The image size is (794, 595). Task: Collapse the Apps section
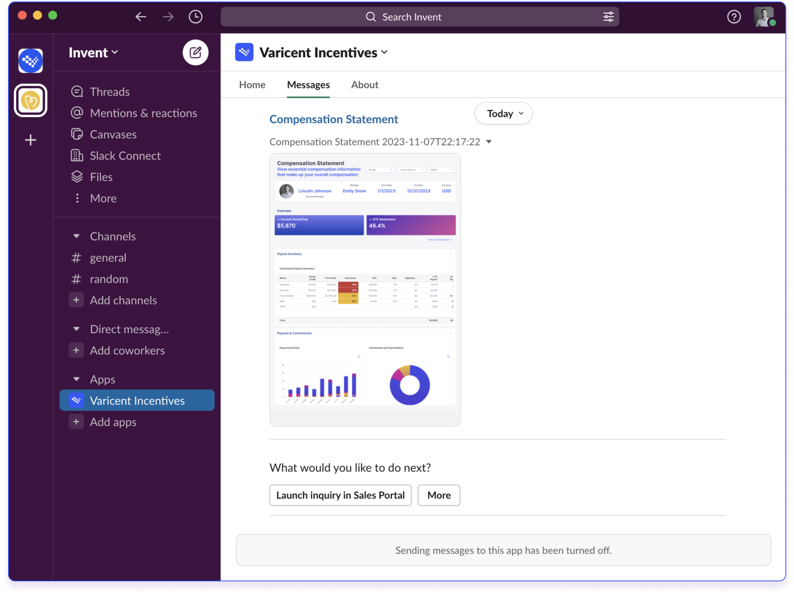tap(77, 379)
